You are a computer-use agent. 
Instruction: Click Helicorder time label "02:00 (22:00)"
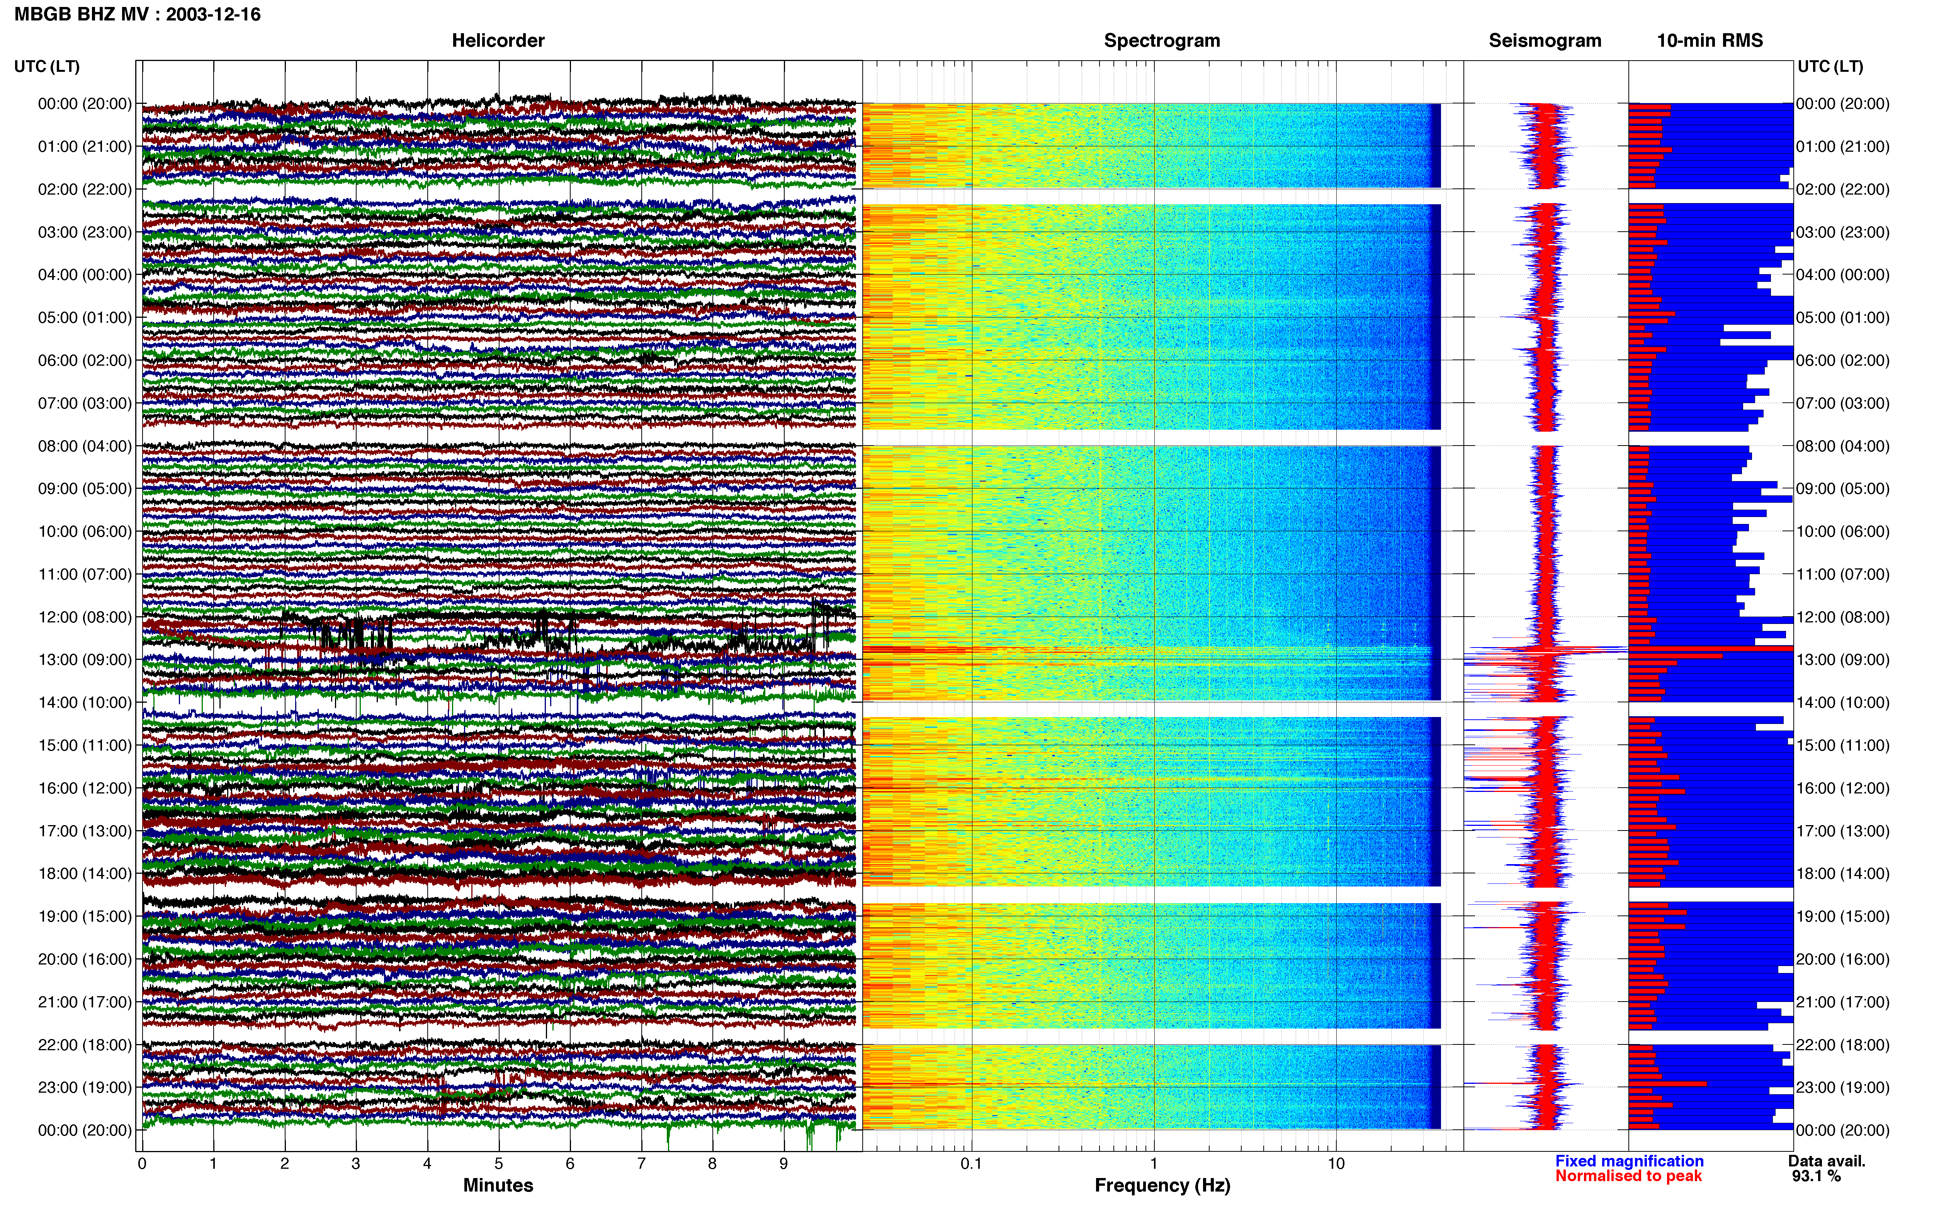85,189
